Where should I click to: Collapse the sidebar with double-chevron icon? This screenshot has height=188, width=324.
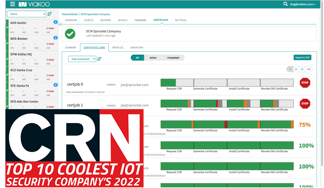tap(60, 24)
